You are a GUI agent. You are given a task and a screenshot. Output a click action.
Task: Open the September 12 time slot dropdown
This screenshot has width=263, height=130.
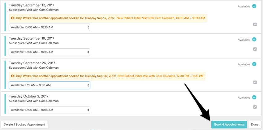click(50, 28)
